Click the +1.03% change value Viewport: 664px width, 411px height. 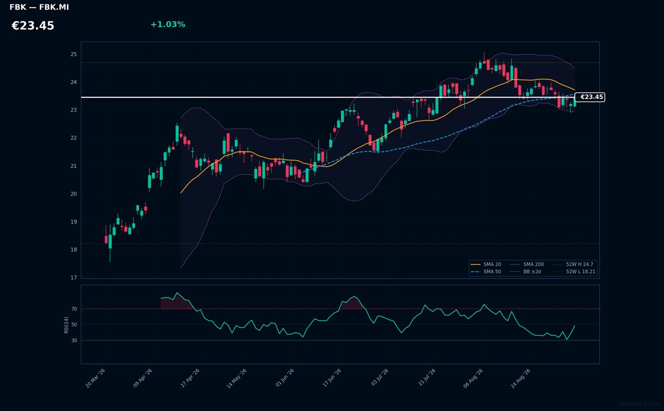[168, 24]
